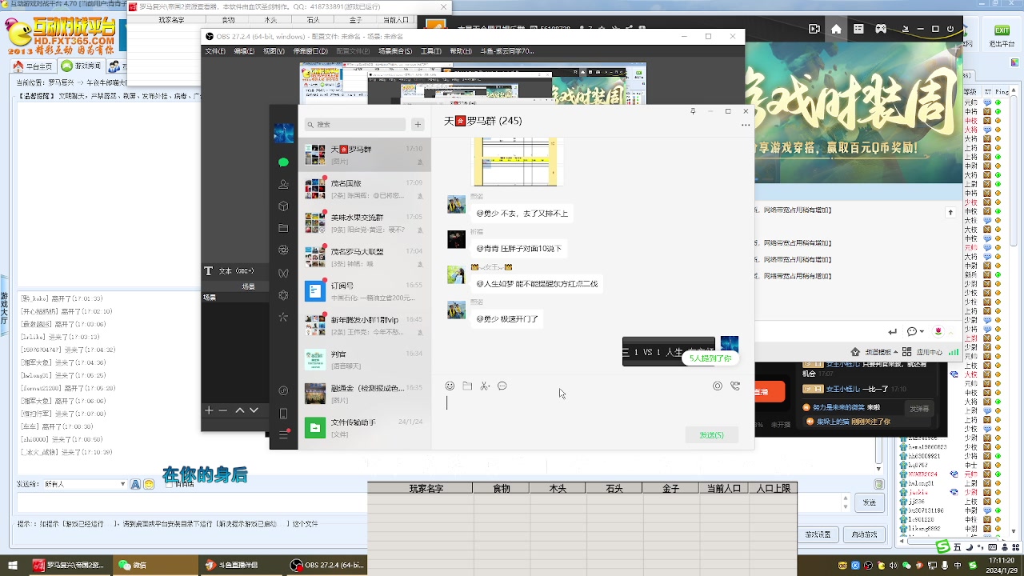Open WeChat chats view via green bubble icon
Viewport: 1024px width, 576px height.
(x=283, y=162)
